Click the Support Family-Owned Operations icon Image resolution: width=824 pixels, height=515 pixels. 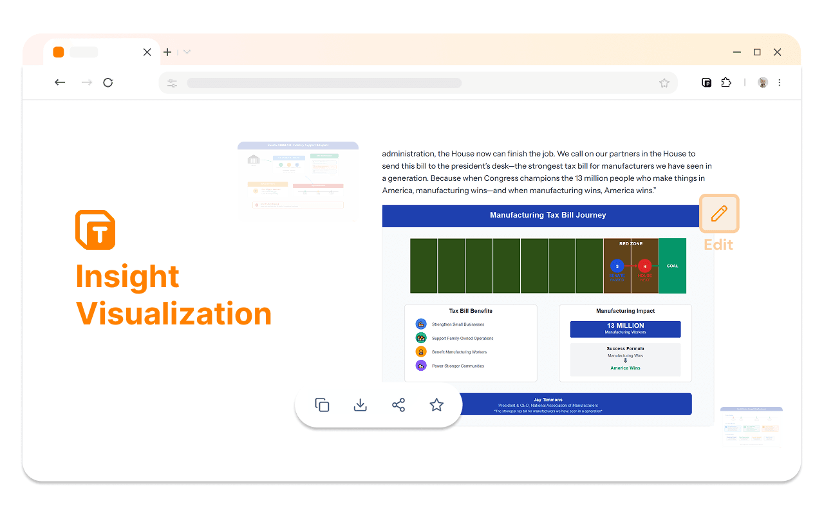tap(421, 338)
